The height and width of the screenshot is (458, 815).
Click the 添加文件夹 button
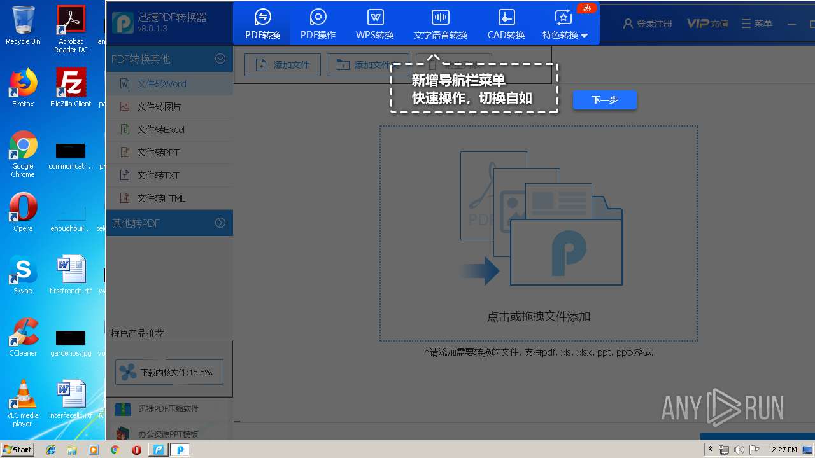point(367,65)
